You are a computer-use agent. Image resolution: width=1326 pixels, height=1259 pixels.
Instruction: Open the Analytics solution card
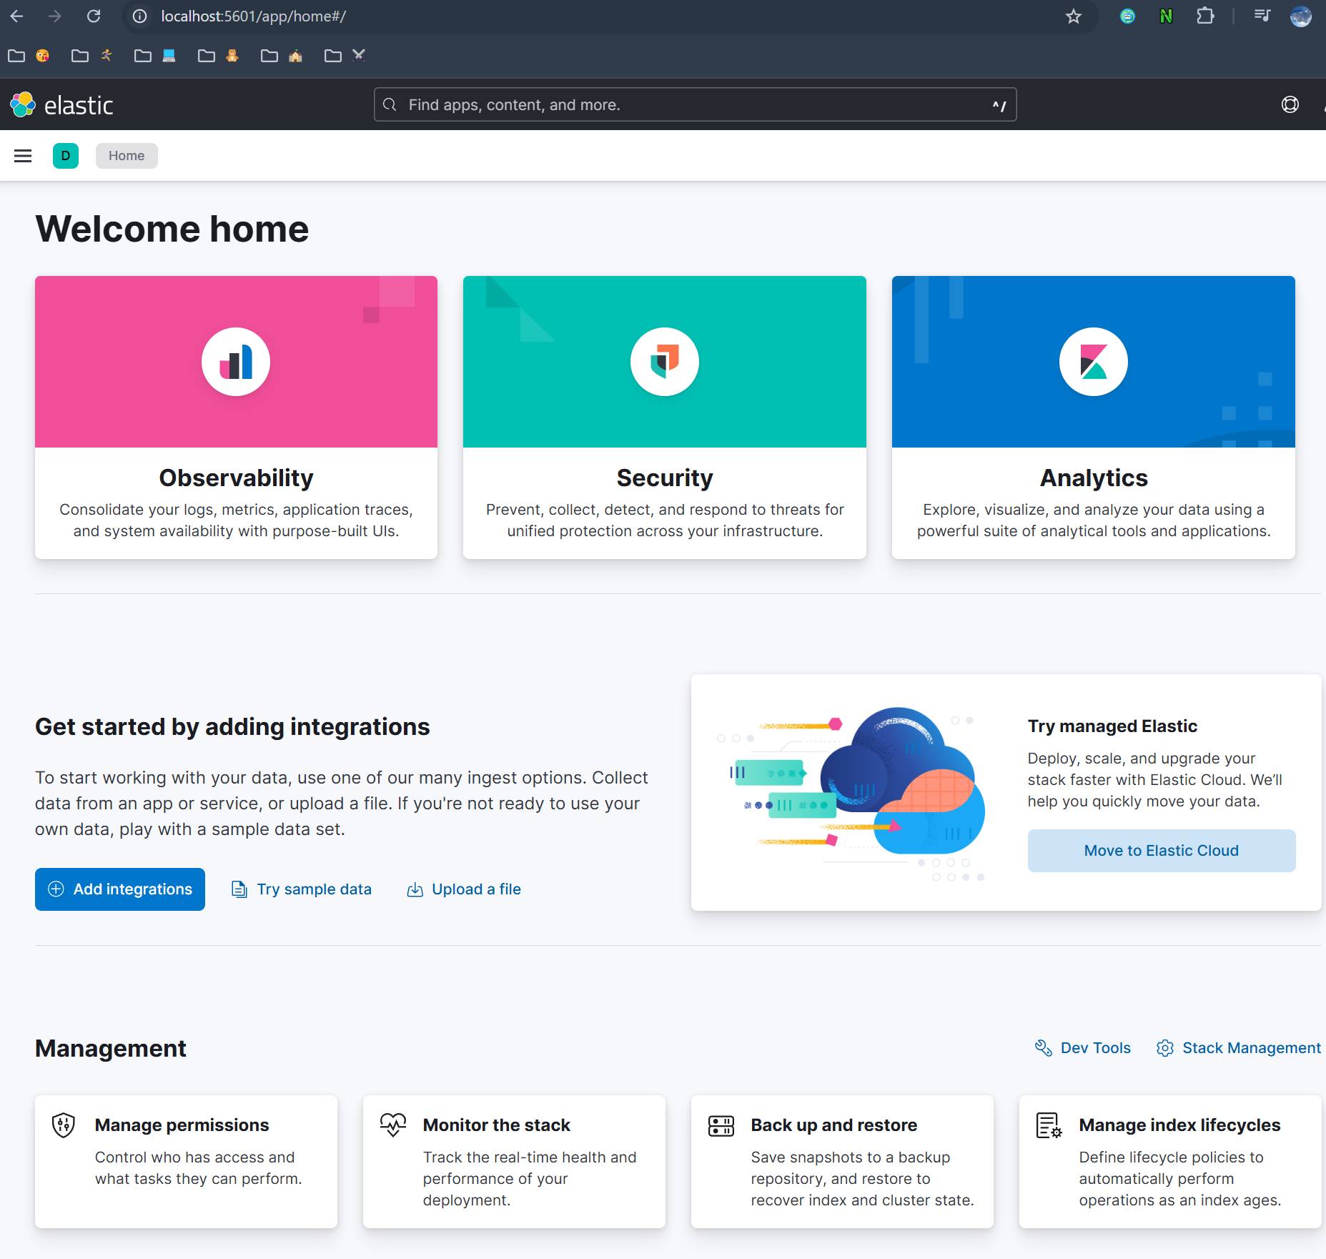(1094, 418)
